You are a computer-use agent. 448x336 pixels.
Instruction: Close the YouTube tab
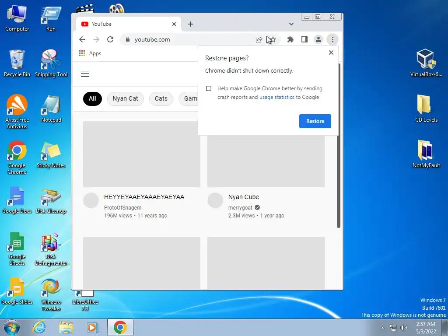[x=174, y=24]
